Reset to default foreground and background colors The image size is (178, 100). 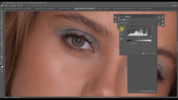(1, 64)
